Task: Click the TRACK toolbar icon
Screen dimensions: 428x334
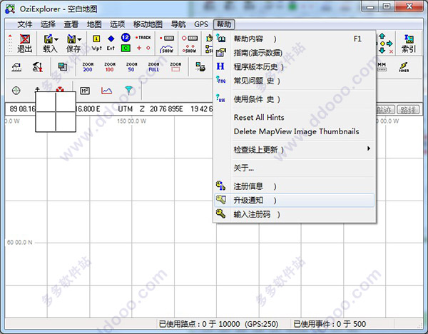Action: pos(143,37)
